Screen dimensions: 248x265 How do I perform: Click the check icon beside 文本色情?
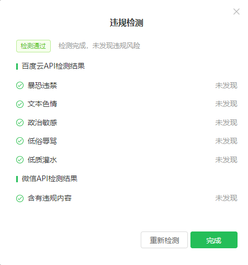[20, 104]
